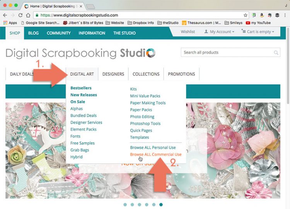Click the search magnifier icon

pos(276,53)
